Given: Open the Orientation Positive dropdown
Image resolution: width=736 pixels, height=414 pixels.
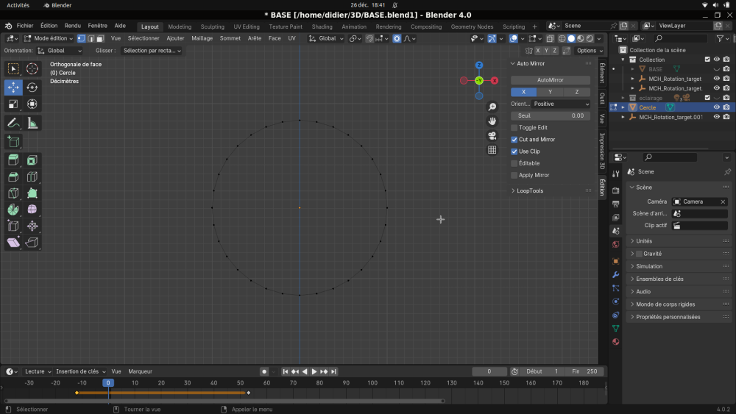Looking at the screenshot, I should coord(561,104).
